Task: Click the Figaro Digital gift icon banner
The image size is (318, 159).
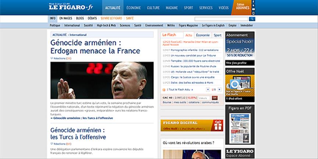Action: point(218,126)
